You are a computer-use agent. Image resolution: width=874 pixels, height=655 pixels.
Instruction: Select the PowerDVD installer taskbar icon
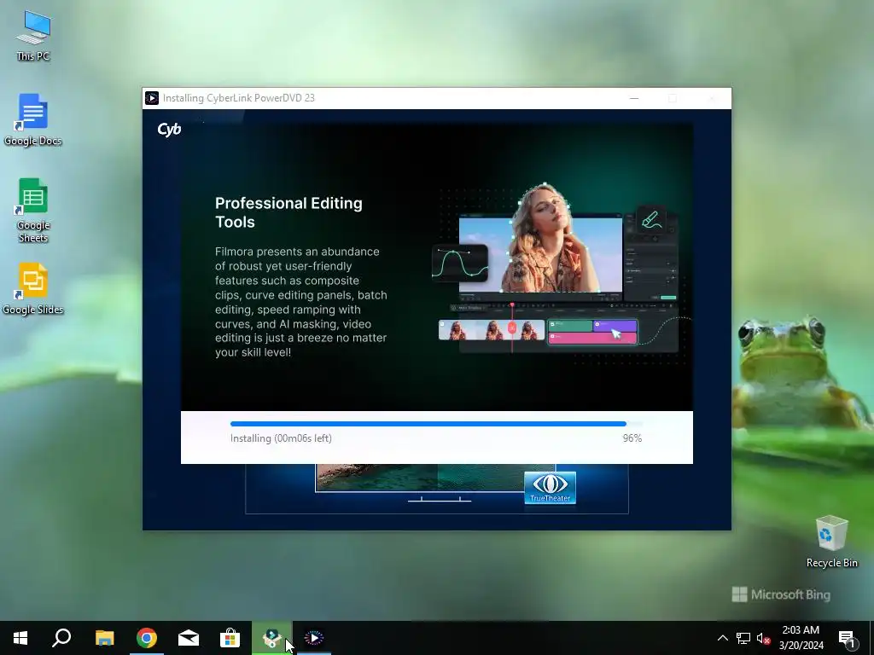[x=314, y=638]
